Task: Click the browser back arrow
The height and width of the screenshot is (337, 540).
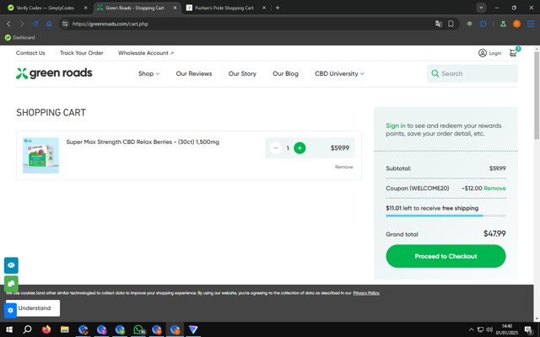Action: 8,24
